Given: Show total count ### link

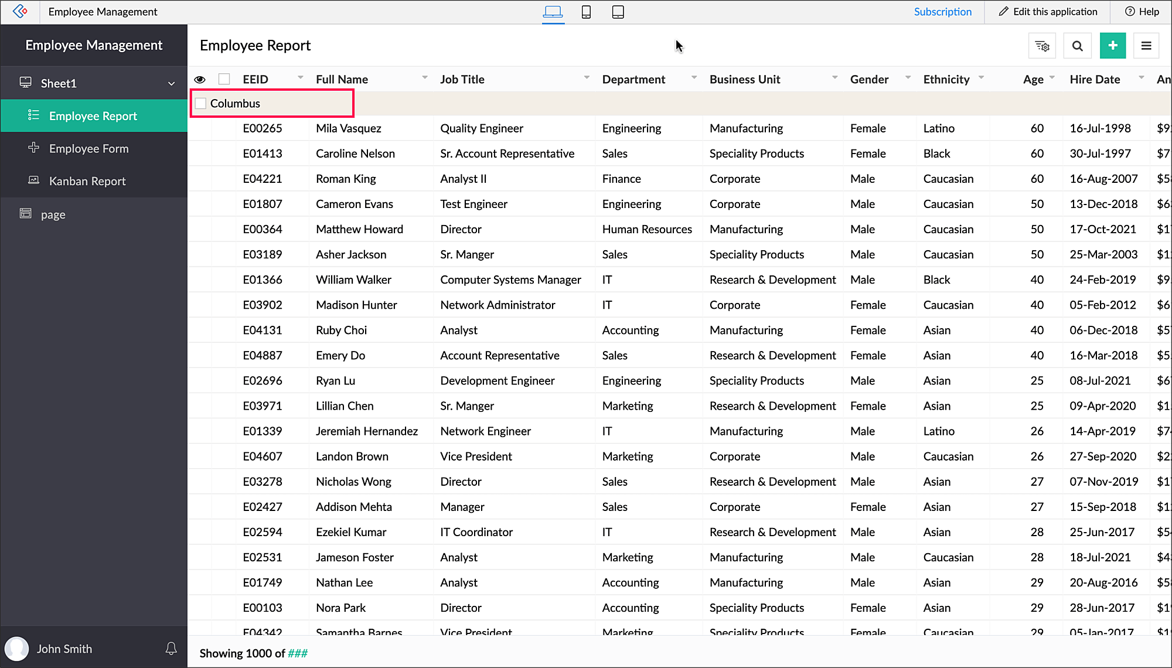Looking at the screenshot, I should click(x=298, y=653).
